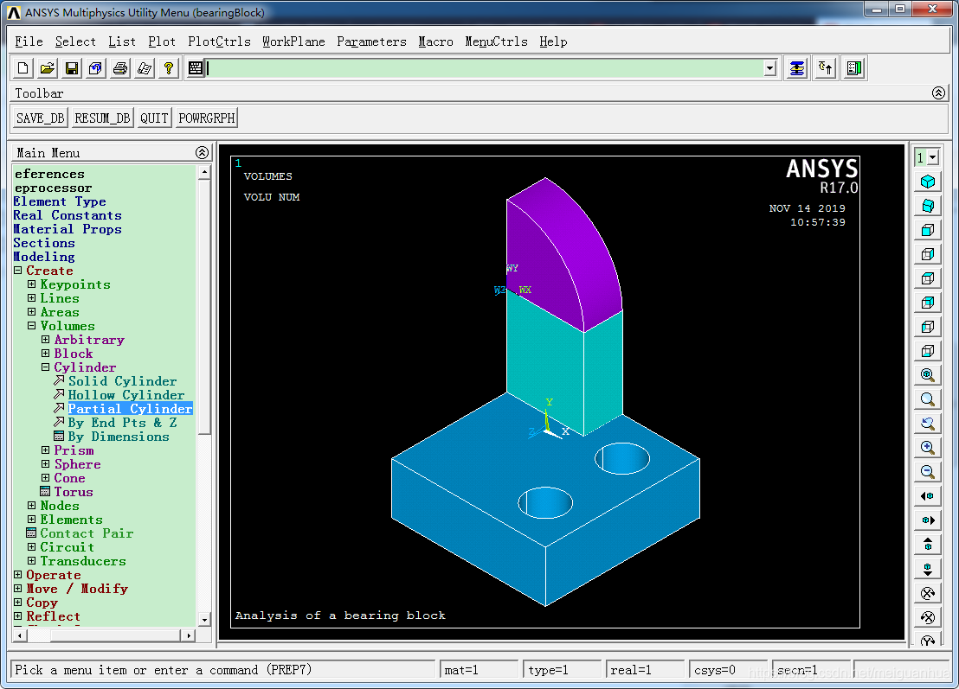Viewport: 959px width, 689px height.
Task: Select the Box Zoom magnifier icon
Action: [x=928, y=399]
